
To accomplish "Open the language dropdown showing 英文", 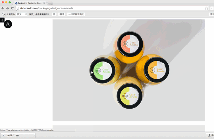I will pos(22,14).
